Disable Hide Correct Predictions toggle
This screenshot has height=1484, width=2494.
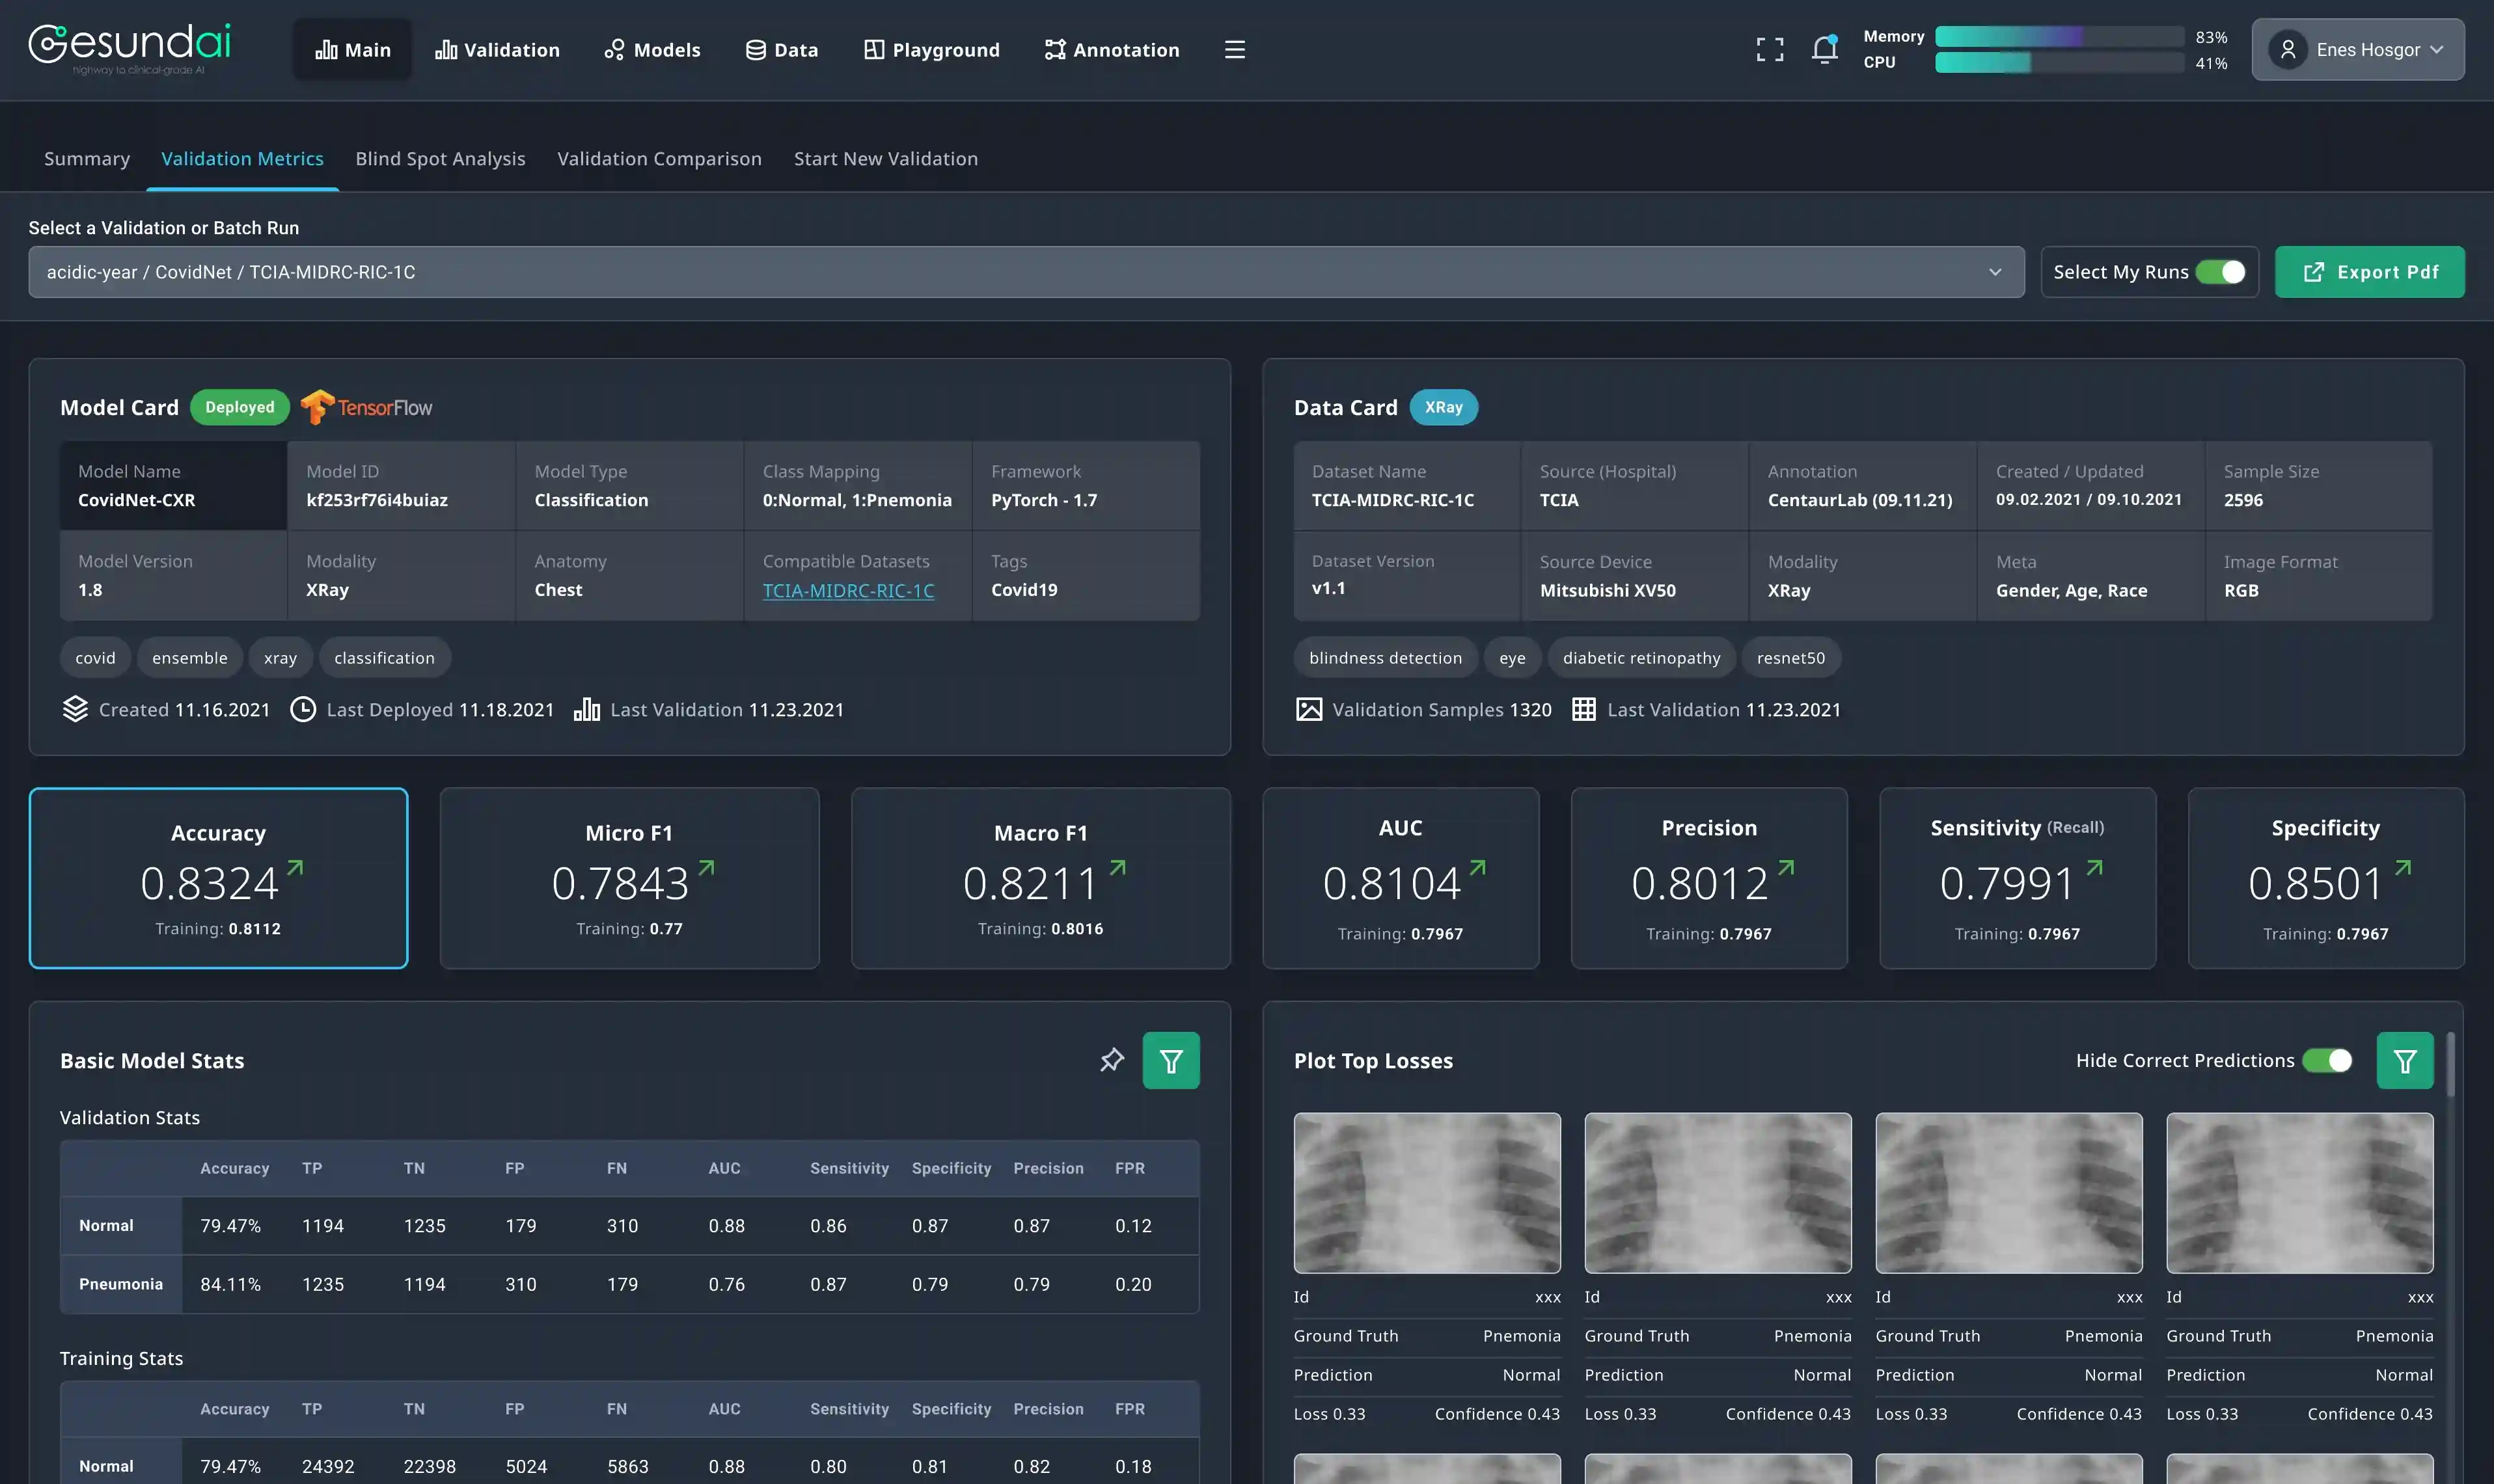pos(2327,1060)
